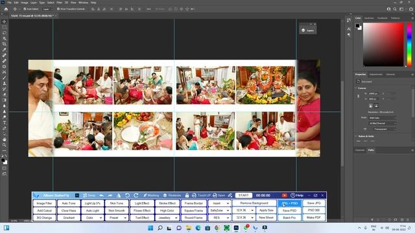
Task: Click the New Sheet button
Action: 266,217
